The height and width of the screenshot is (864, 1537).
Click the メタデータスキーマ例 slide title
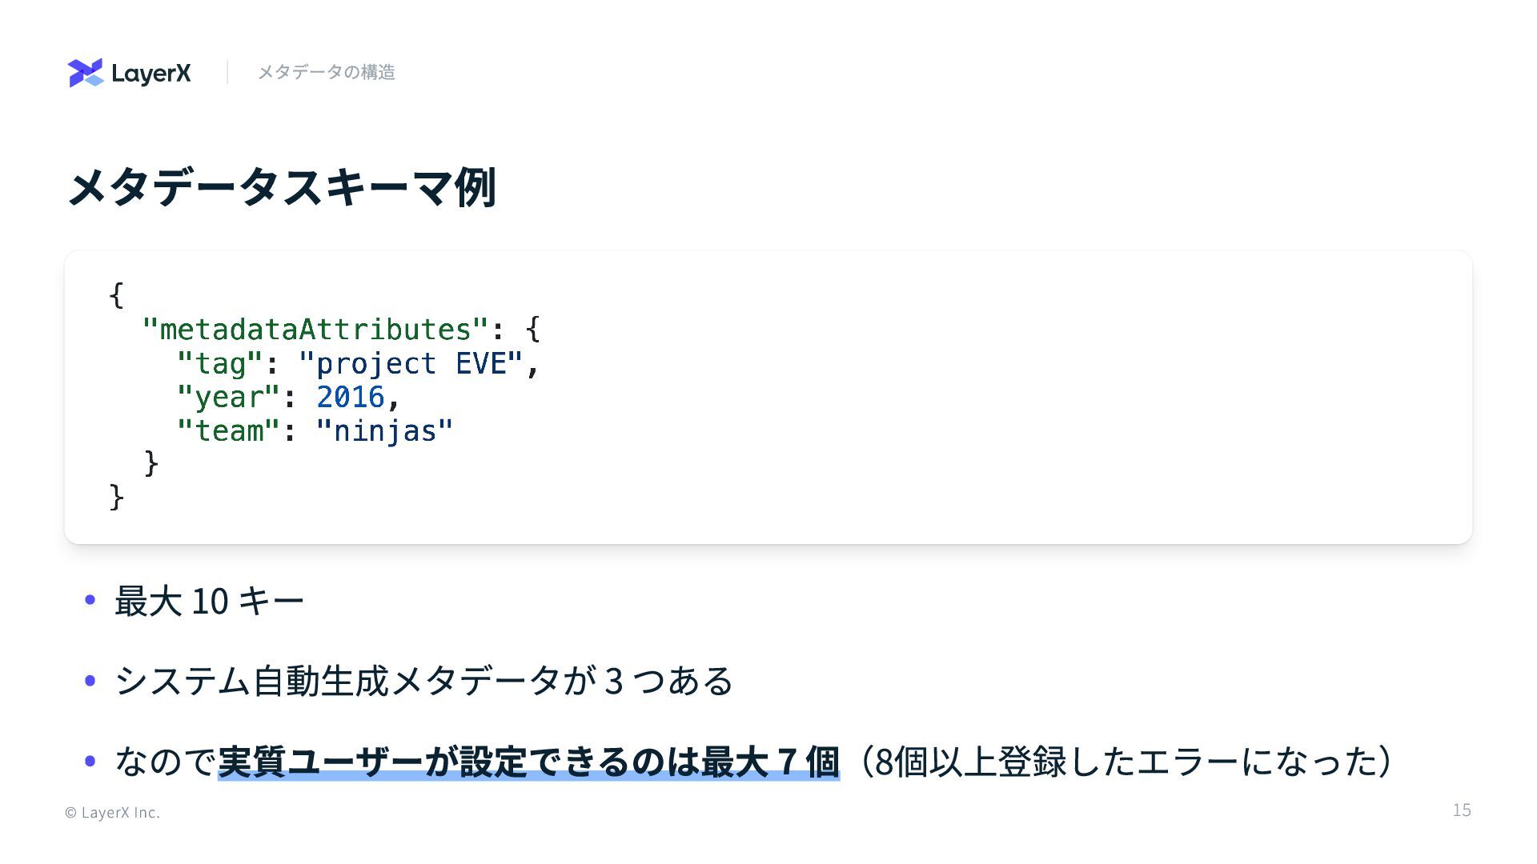pyautogui.click(x=282, y=188)
